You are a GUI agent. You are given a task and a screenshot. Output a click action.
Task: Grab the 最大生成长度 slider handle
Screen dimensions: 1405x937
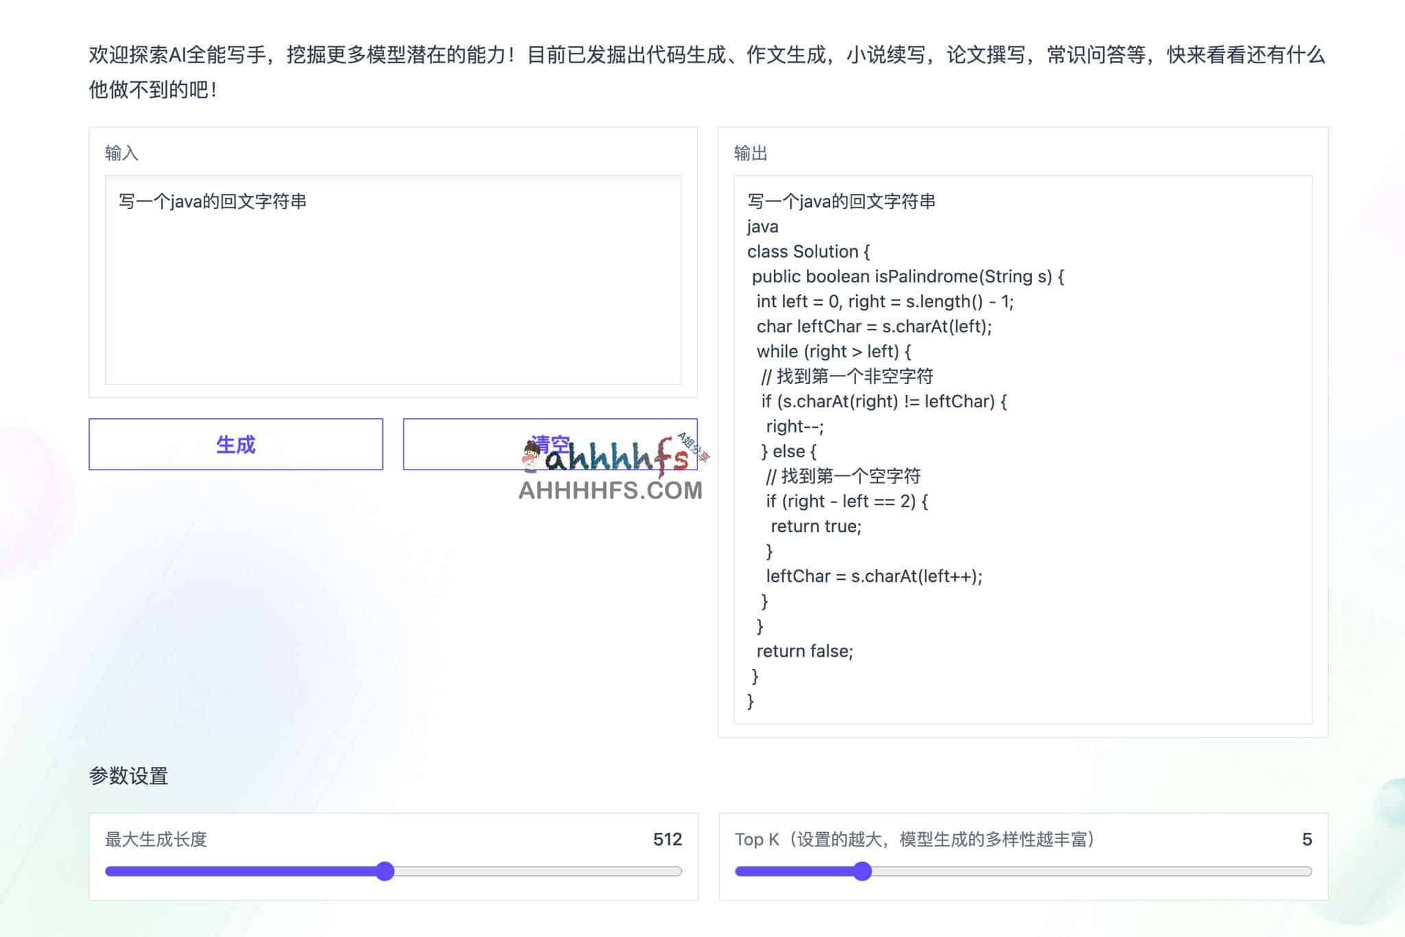pos(386,871)
